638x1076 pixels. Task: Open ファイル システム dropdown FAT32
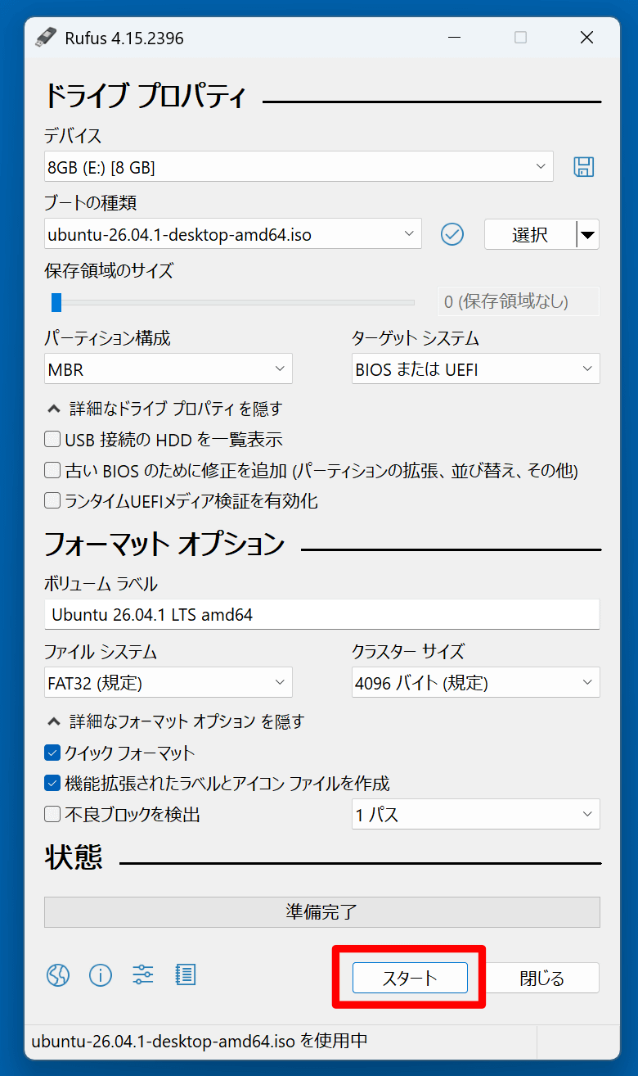coord(168,682)
